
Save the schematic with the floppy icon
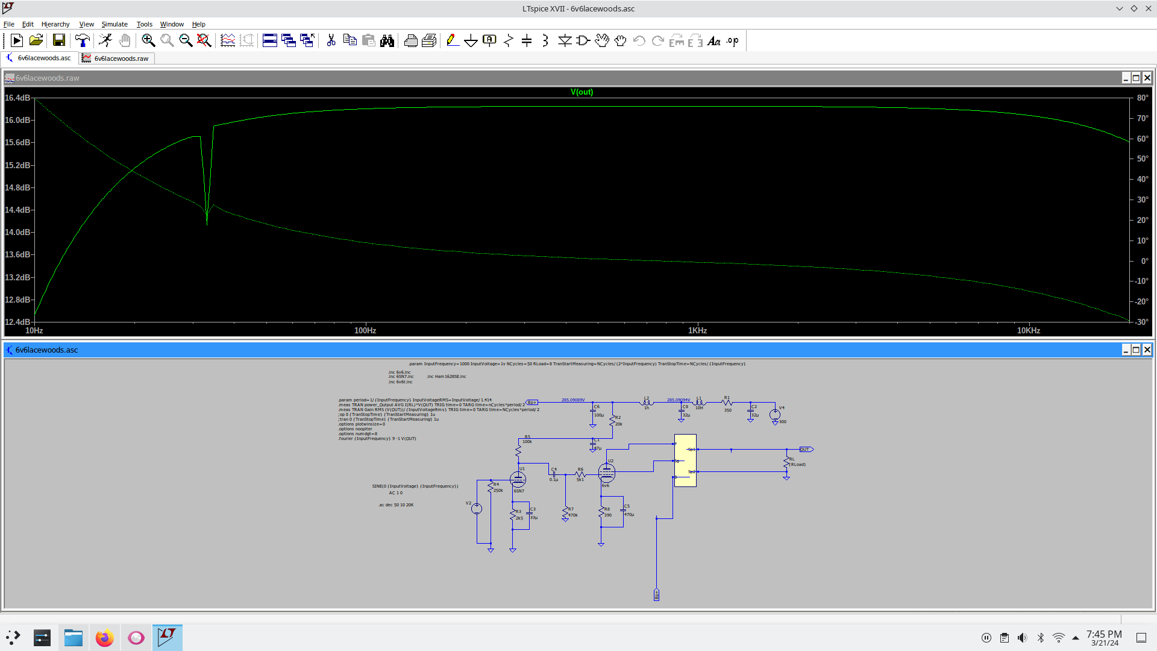click(58, 40)
